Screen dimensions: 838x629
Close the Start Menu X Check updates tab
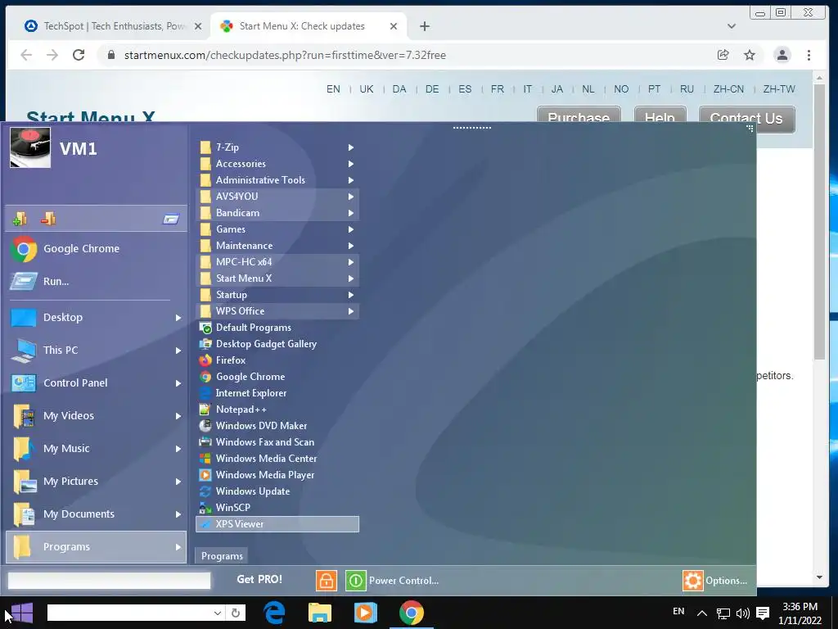(394, 26)
